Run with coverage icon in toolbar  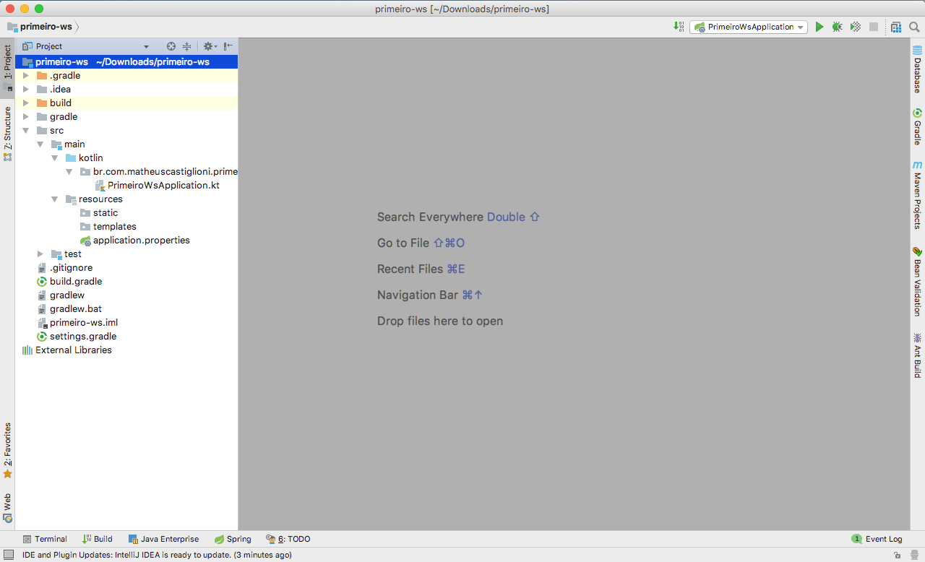pyautogui.click(x=856, y=27)
